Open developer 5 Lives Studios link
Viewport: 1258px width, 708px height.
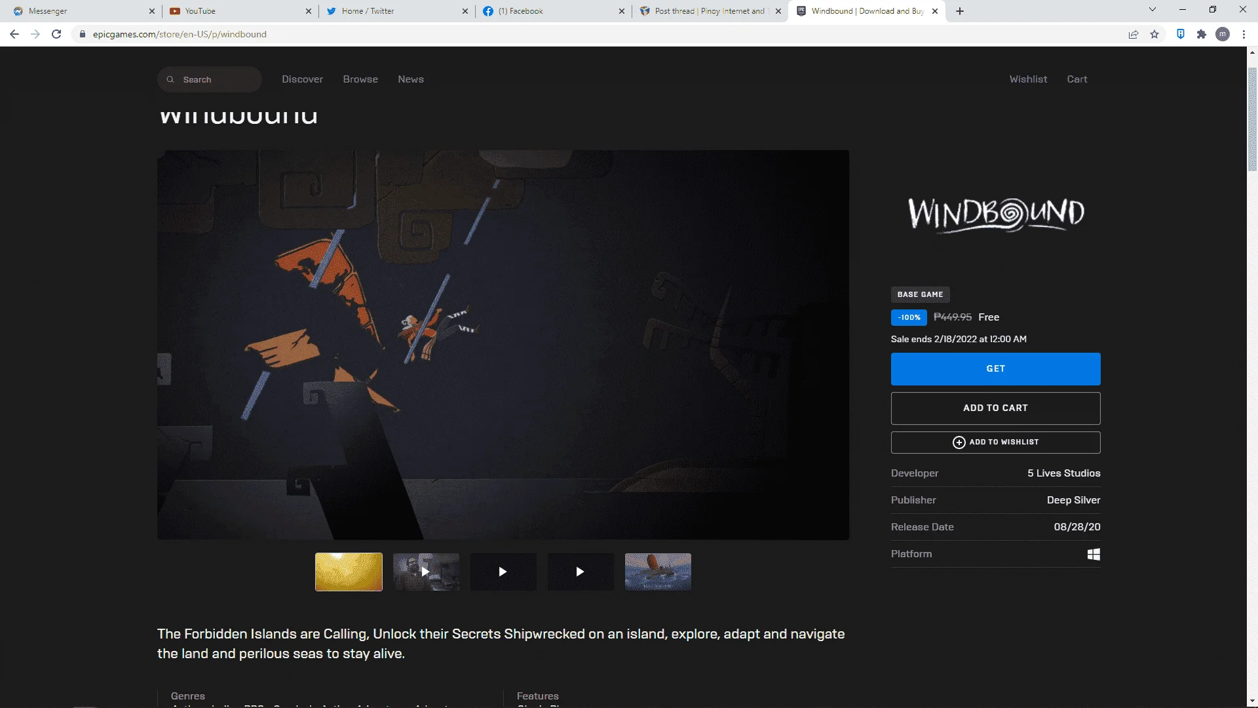point(1063,473)
